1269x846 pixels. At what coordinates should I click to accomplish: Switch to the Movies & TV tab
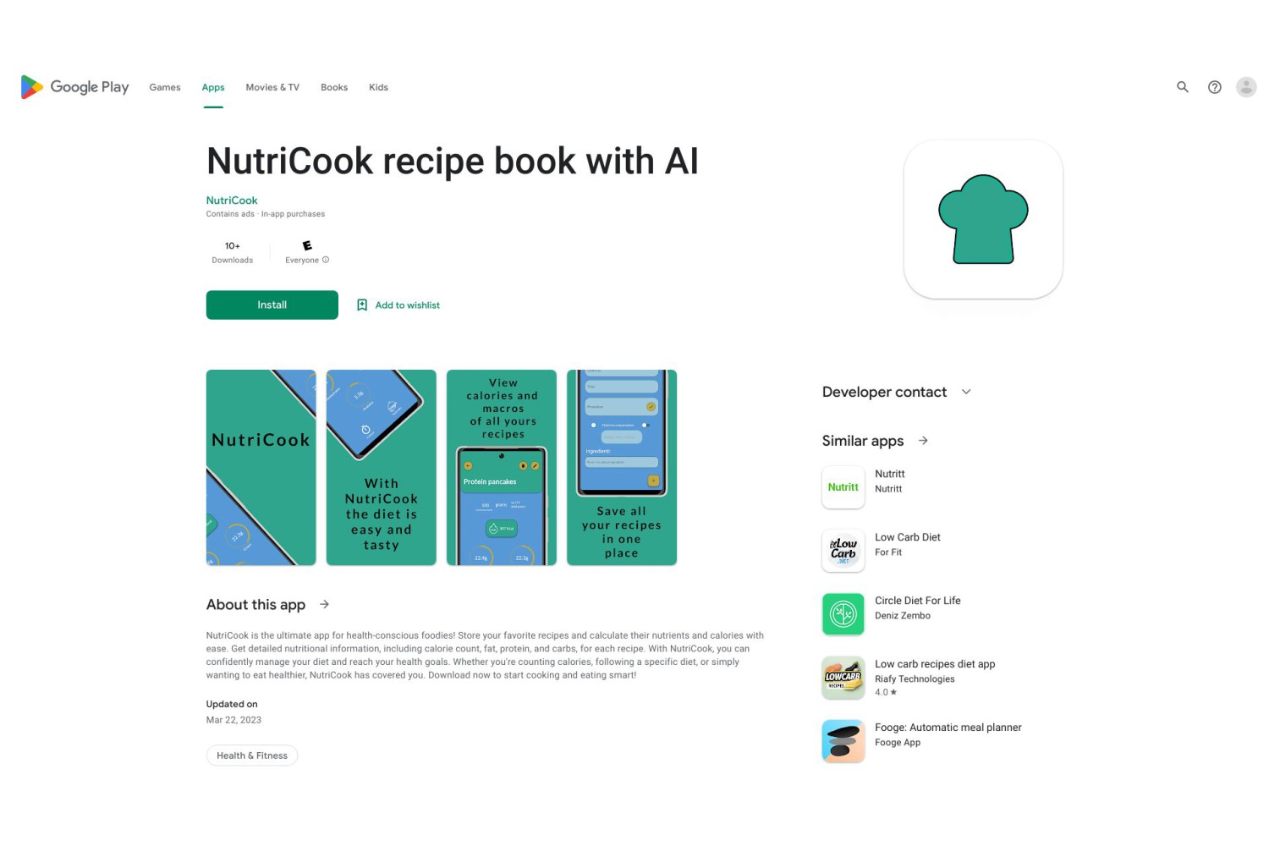272,87
